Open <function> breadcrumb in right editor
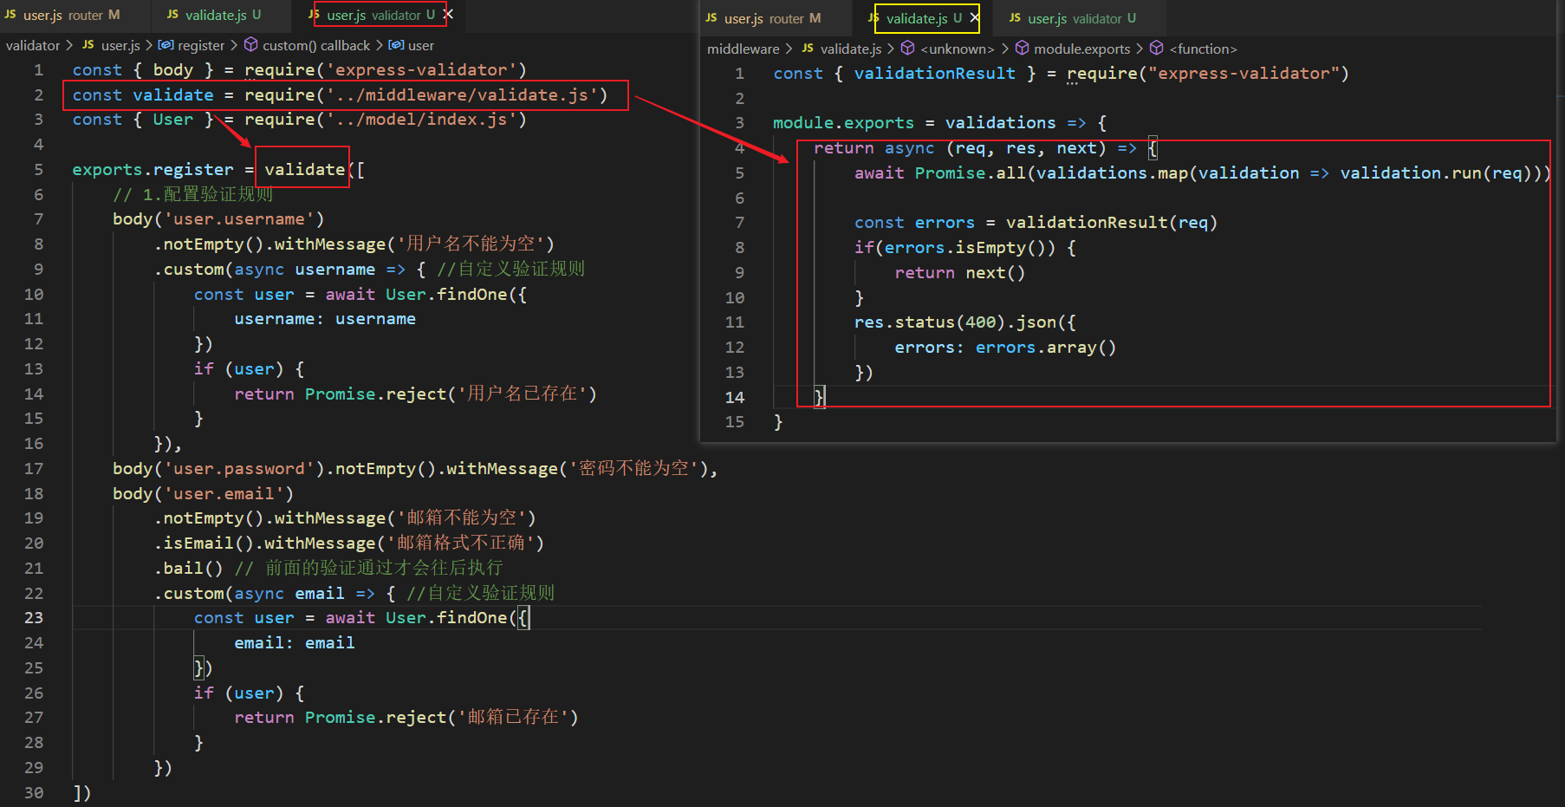The height and width of the screenshot is (807, 1565). 1204,49
